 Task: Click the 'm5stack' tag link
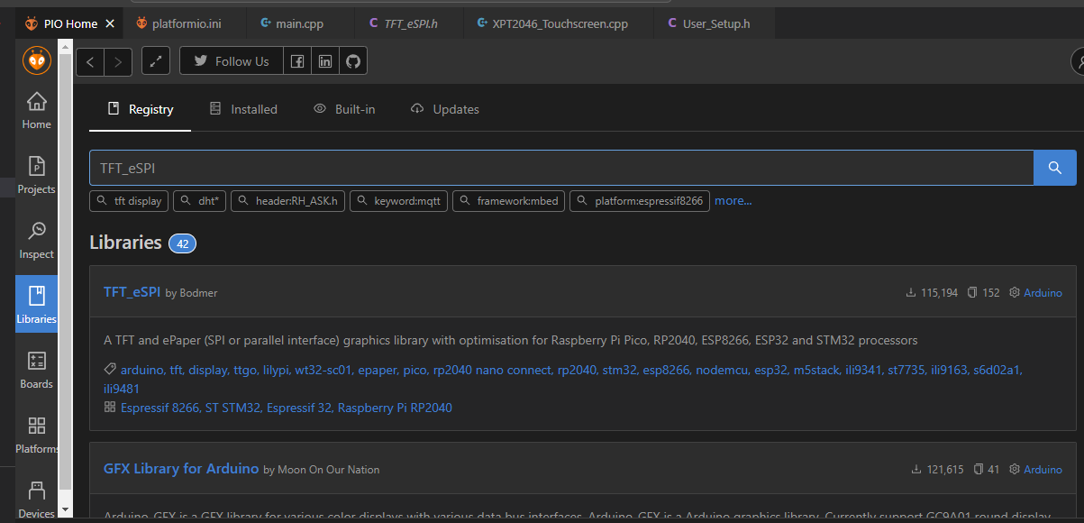click(x=816, y=370)
